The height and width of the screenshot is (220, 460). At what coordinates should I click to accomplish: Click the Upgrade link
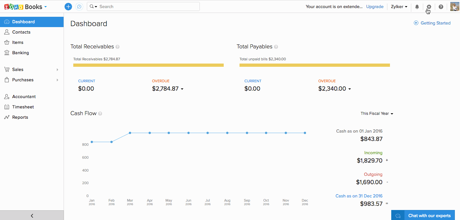pyautogui.click(x=374, y=6)
